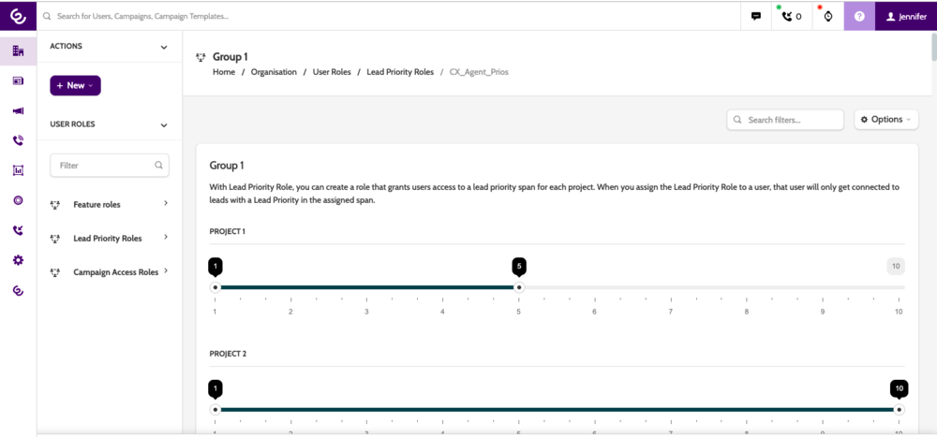
Task: Click Project 1 upper slider handle at 5
Action: (x=519, y=288)
